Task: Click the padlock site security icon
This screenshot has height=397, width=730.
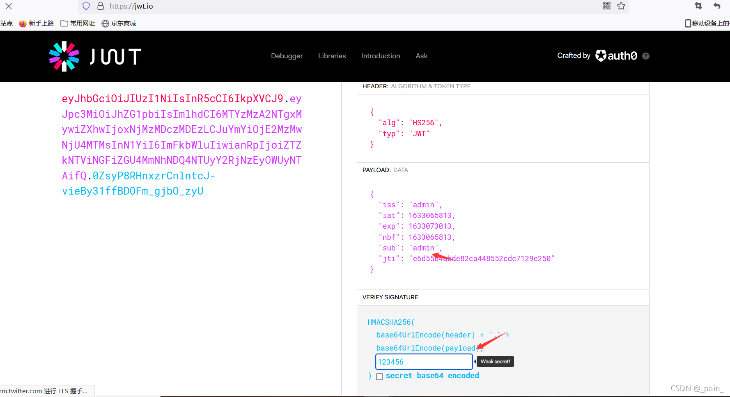Action: [x=101, y=6]
